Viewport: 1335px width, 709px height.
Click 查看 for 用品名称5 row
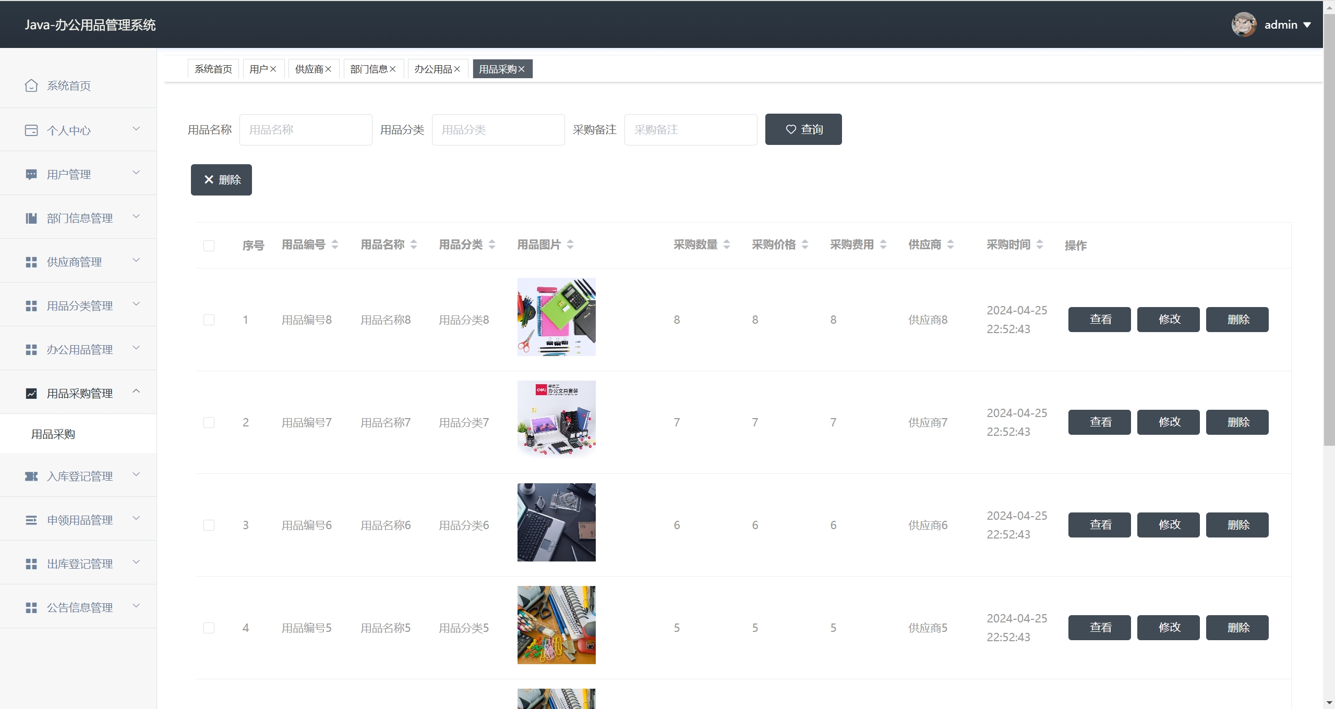[1100, 628]
